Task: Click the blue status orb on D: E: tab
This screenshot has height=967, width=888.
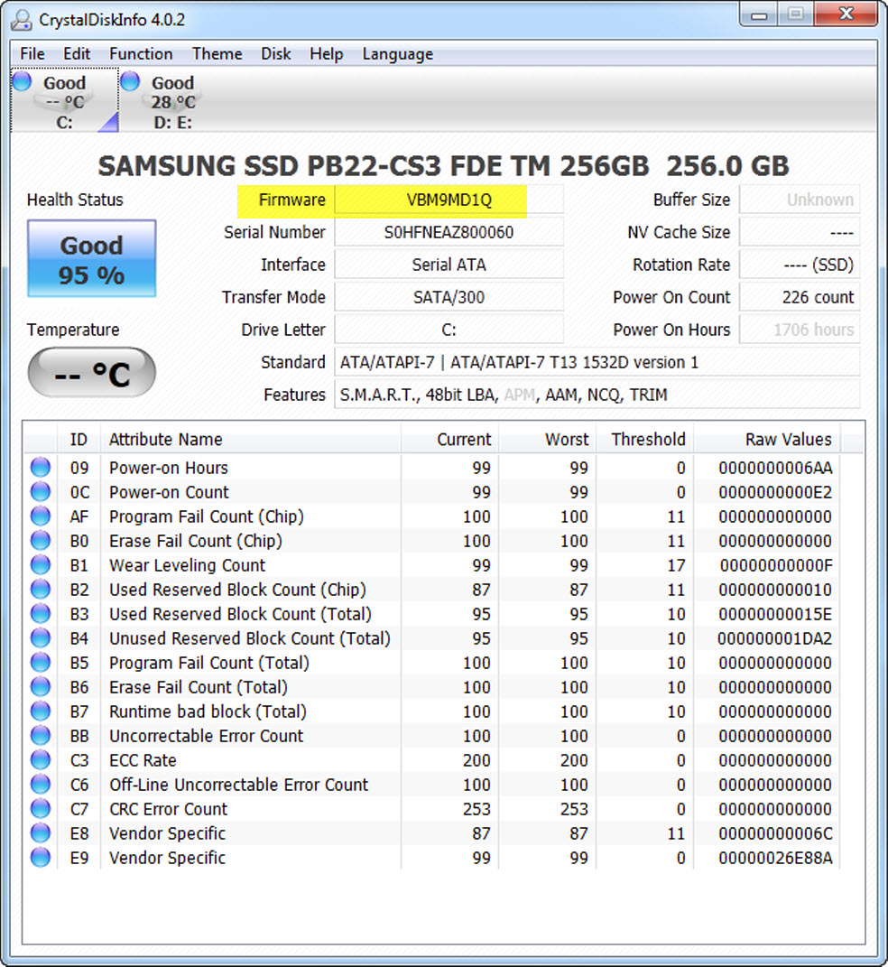Action: pos(130,81)
